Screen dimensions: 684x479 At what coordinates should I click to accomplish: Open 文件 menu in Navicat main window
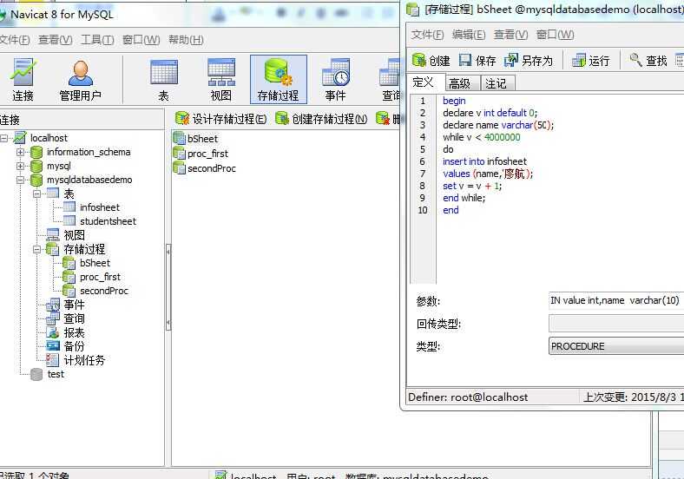[x=14, y=40]
